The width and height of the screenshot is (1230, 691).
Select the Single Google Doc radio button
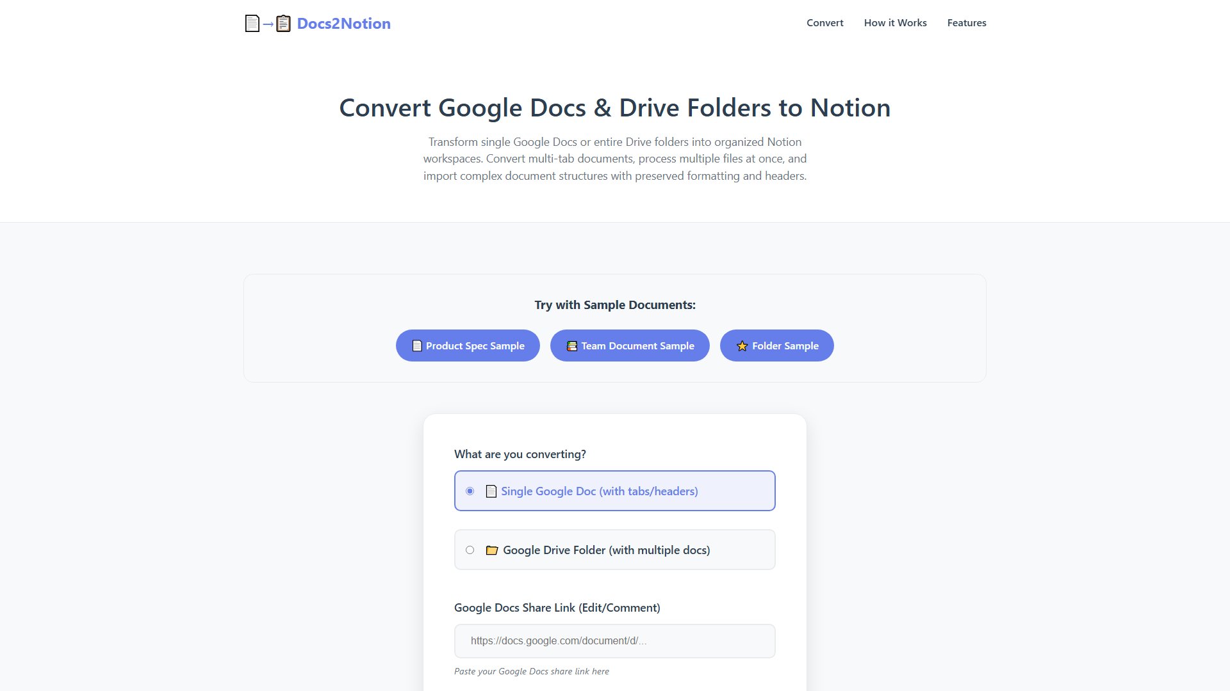[470, 491]
